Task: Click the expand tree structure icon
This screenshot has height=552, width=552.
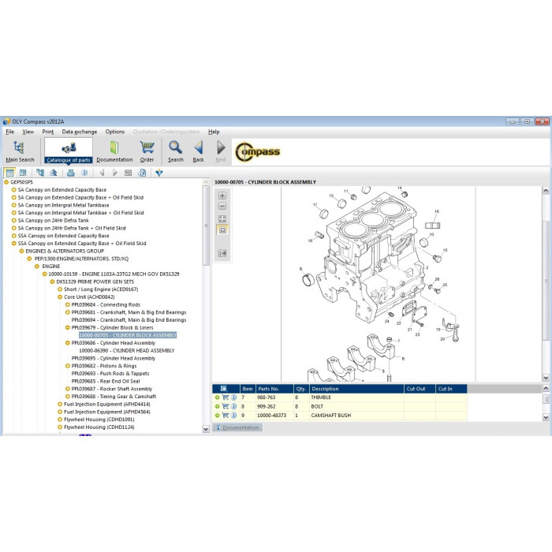Action: [40, 173]
